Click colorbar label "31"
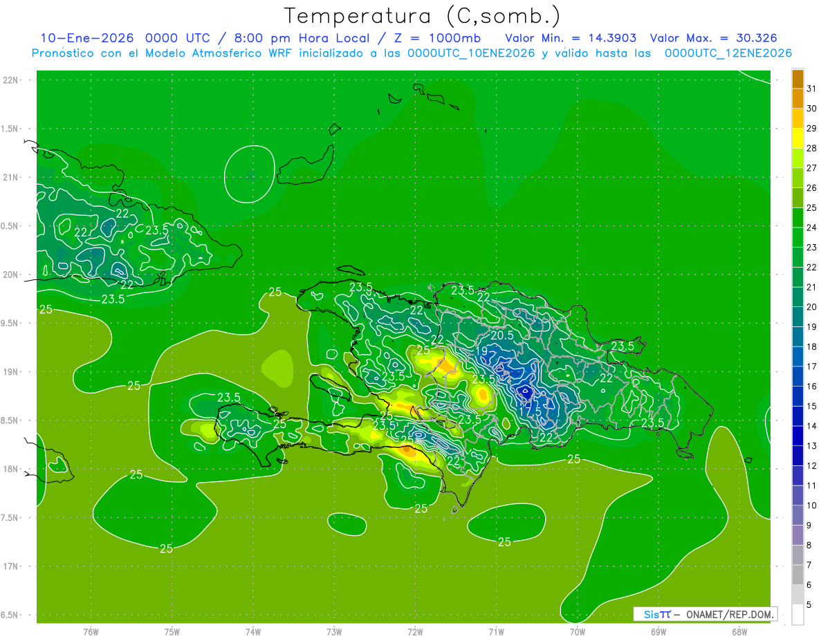 [811, 89]
